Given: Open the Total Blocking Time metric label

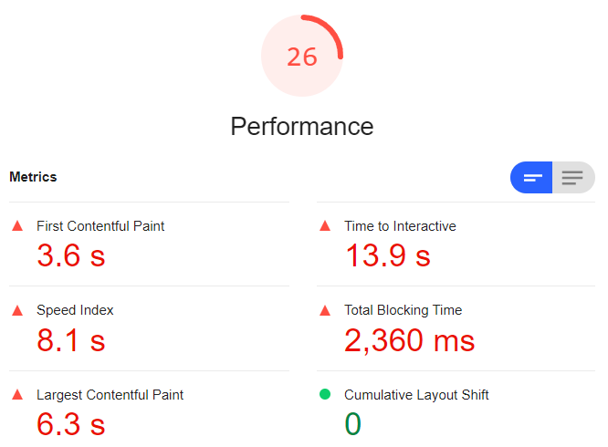Looking at the screenshot, I should tap(404, 310).
